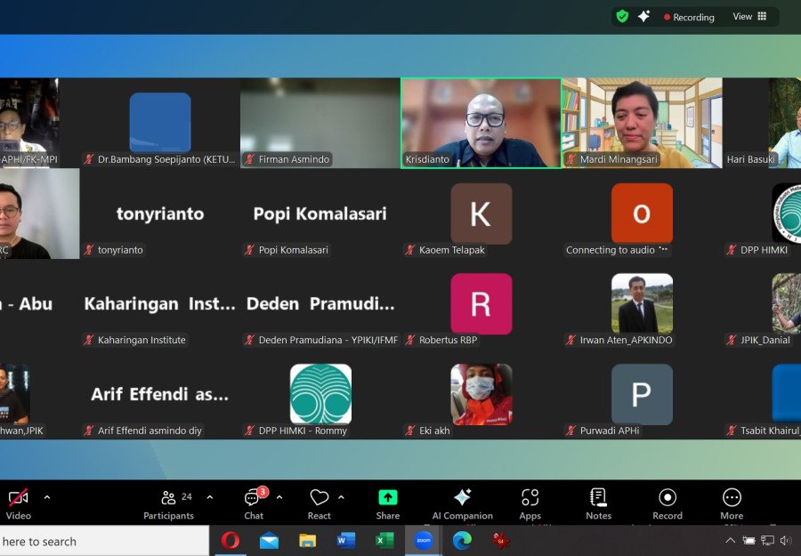Screen dimensions: 801x556
Task: Click the Windows taskbar search box
Action: (x=104, y=541)
